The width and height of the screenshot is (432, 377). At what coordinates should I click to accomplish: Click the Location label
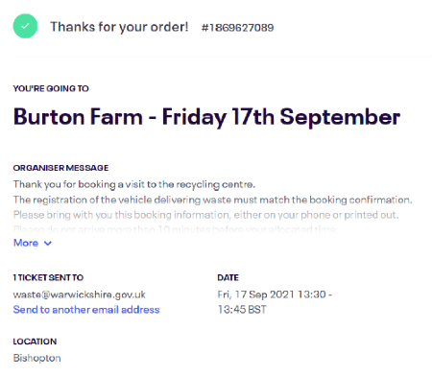[x=35, y=342]
